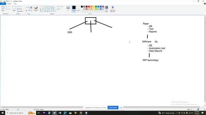Choose the Pentagon shape
This screenshot has height=115, width=206.
(45, 9)
